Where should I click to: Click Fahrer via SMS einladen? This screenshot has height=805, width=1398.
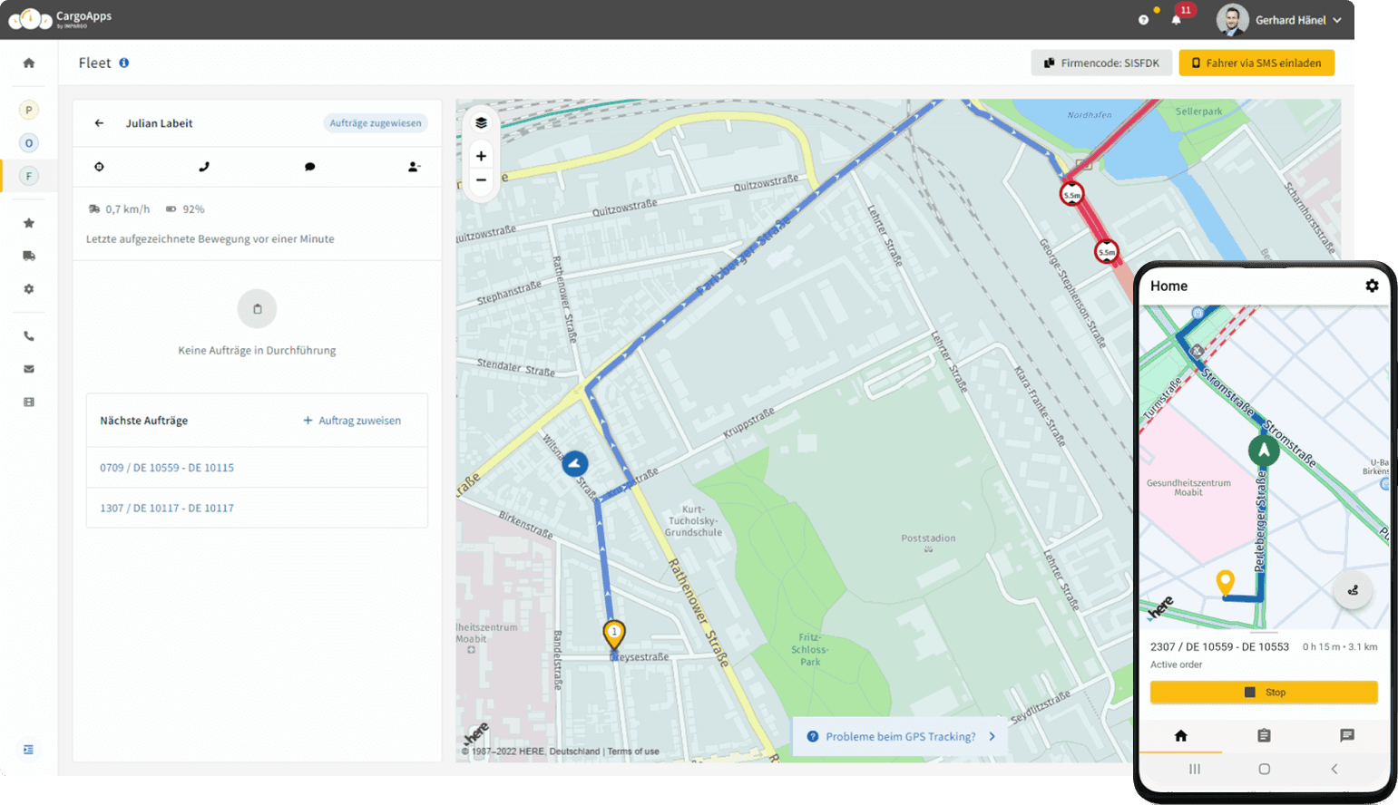tap(1256, 63)
